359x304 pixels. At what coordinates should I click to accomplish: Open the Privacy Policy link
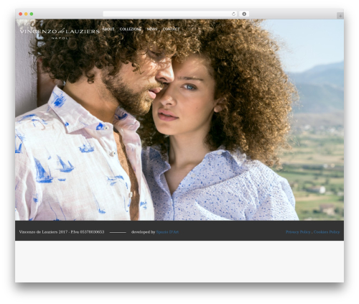tap(298, 232)
